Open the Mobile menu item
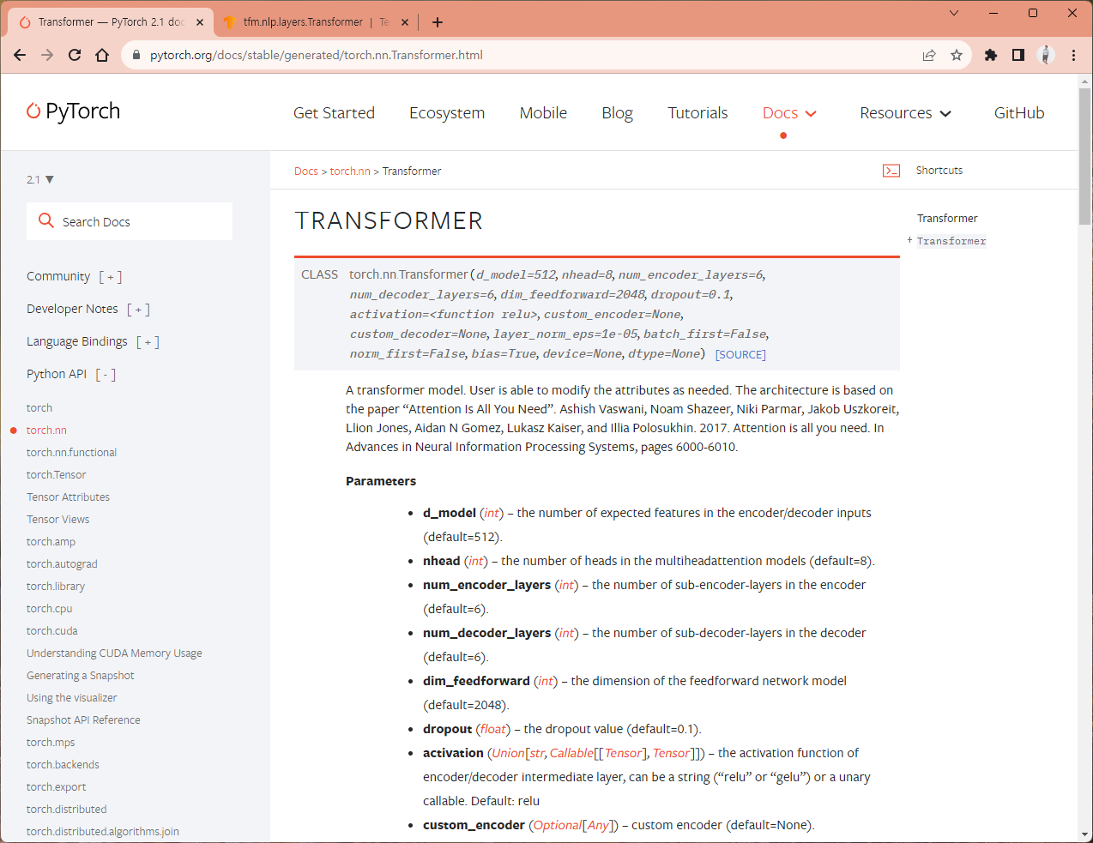 tap(543, 113)
